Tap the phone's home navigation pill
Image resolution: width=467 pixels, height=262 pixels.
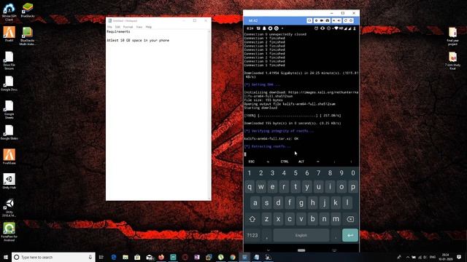pyautogui.click(x=301, y=250)
